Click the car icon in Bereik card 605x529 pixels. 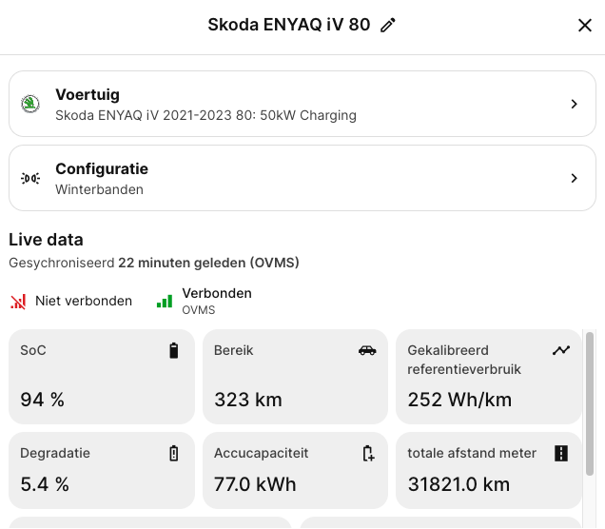click(367, 350)
